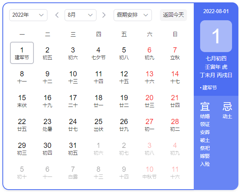Screen dimensions: 240x192
Task: Select August 26 廿九
Action: tap(124, 124)
